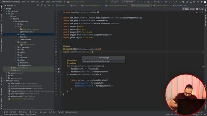Open Project tool window on left strip
This screenshot has width=207, height=116.
[1, 8]
